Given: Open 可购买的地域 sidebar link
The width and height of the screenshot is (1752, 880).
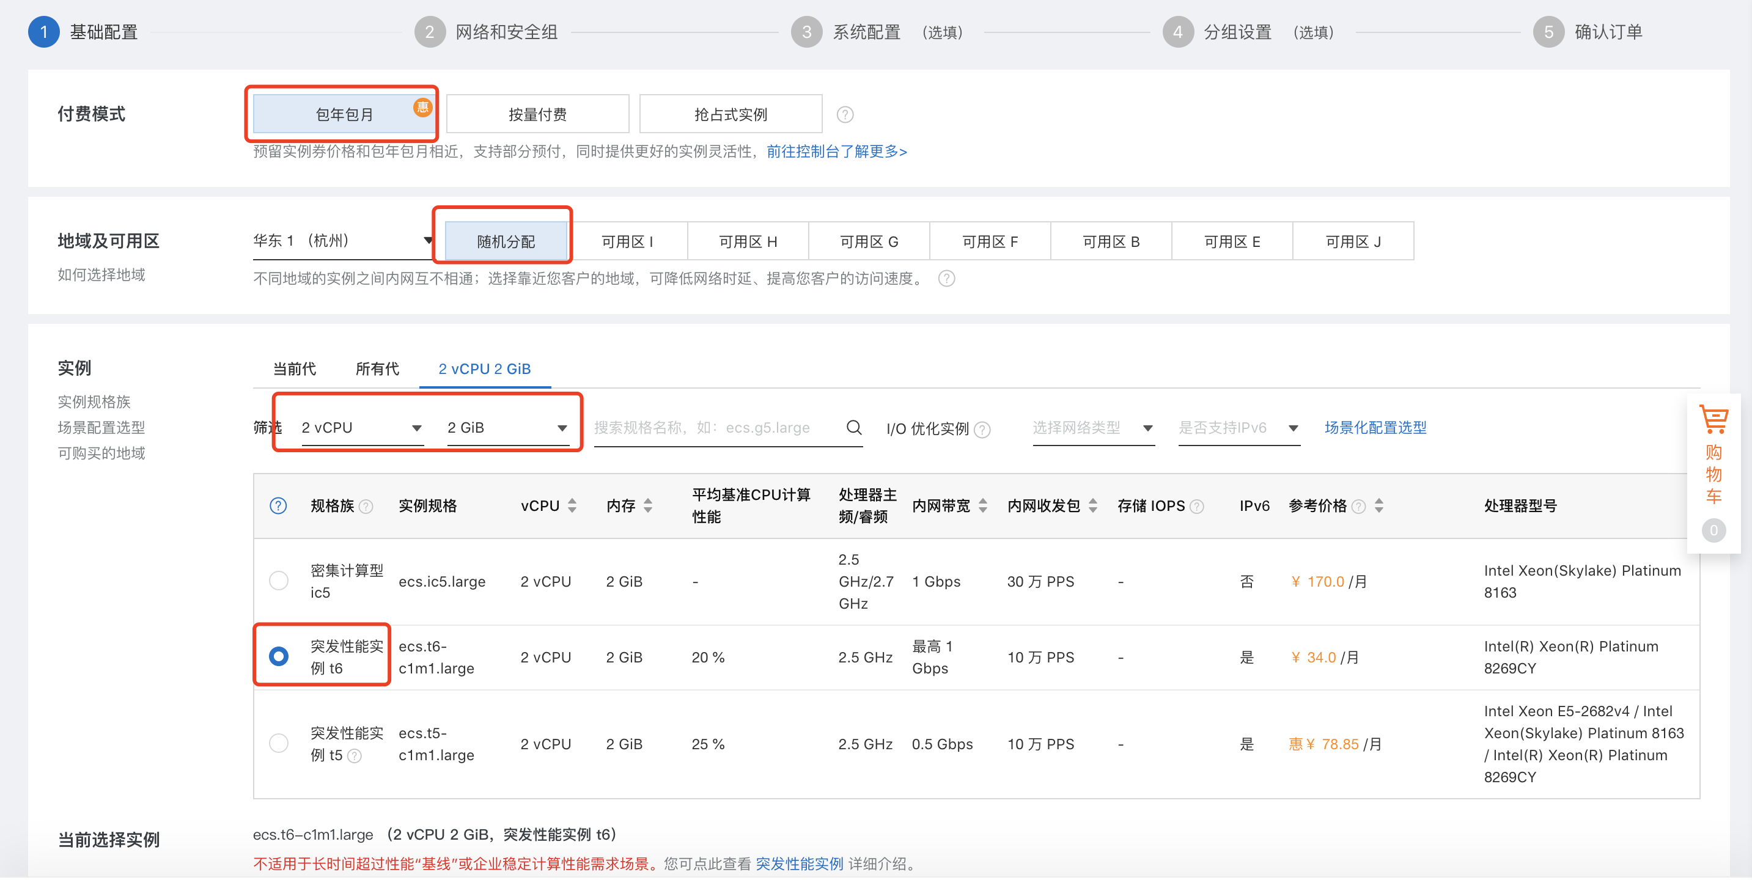Looking at the screenshot, I should (101, 453).
